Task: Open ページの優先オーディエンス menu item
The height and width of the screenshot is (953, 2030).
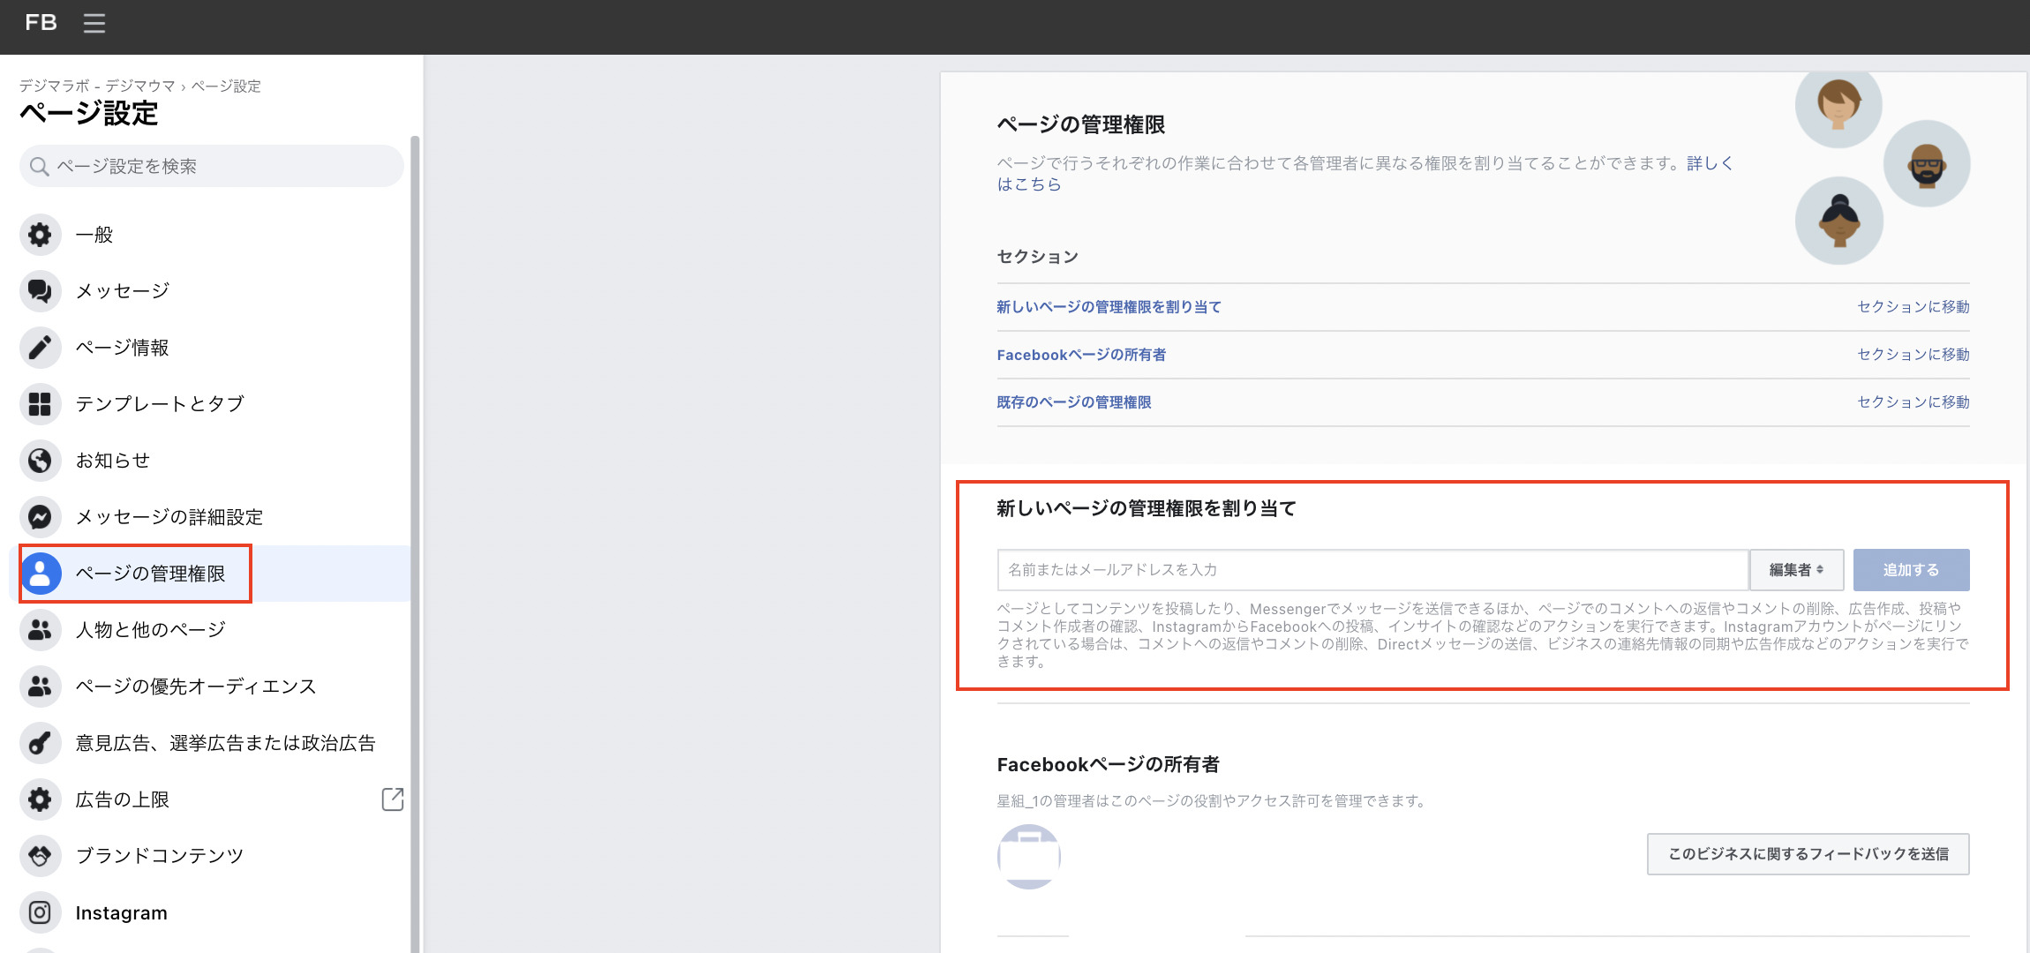Action: point(195,687)
